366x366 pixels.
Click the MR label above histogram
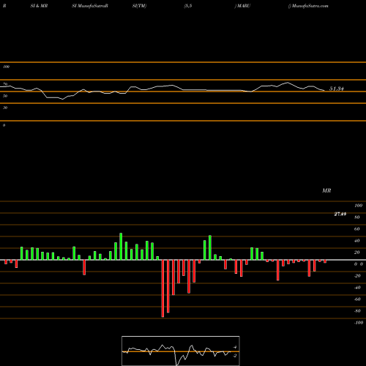pyautogui.click(x=326, y=190)
